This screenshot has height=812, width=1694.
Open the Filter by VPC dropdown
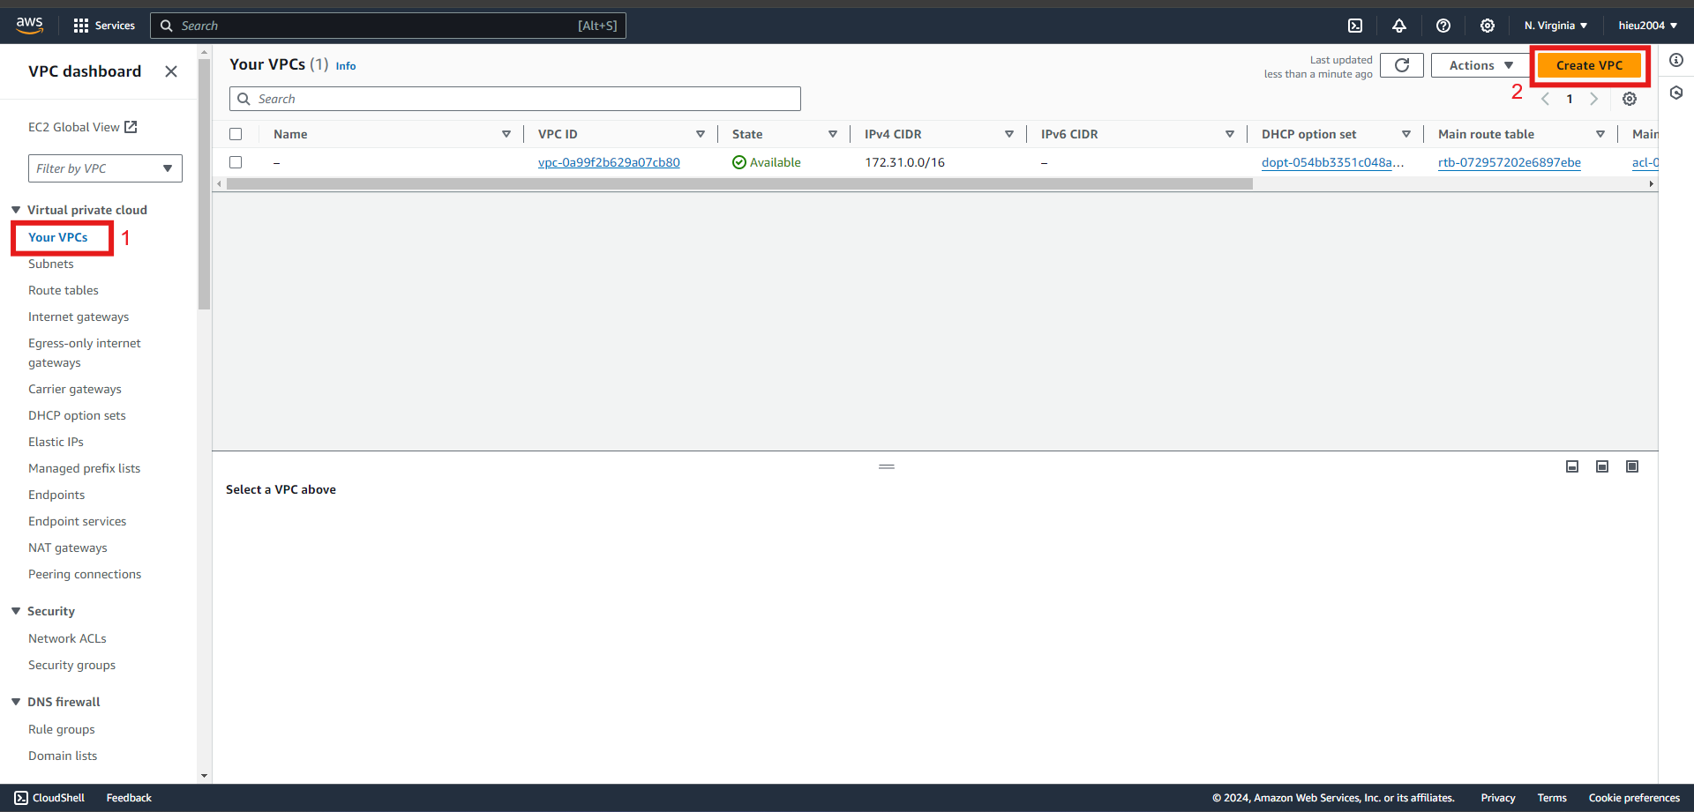(105, 168)
